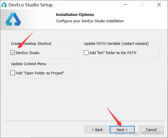The image size is (168, 138).
Task: Click the "Installation Options" heading
Action: point(75,14)
